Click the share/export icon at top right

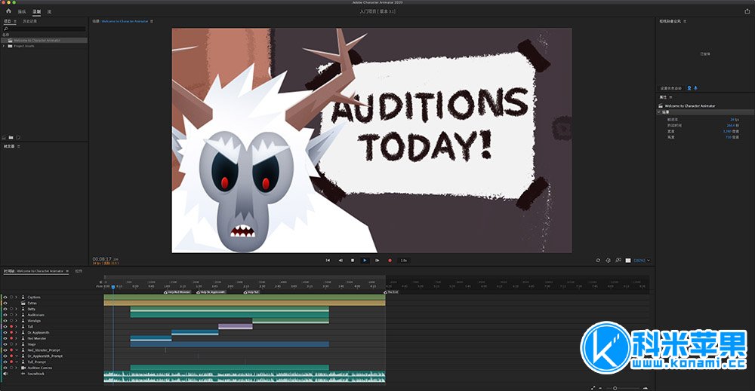747,11
